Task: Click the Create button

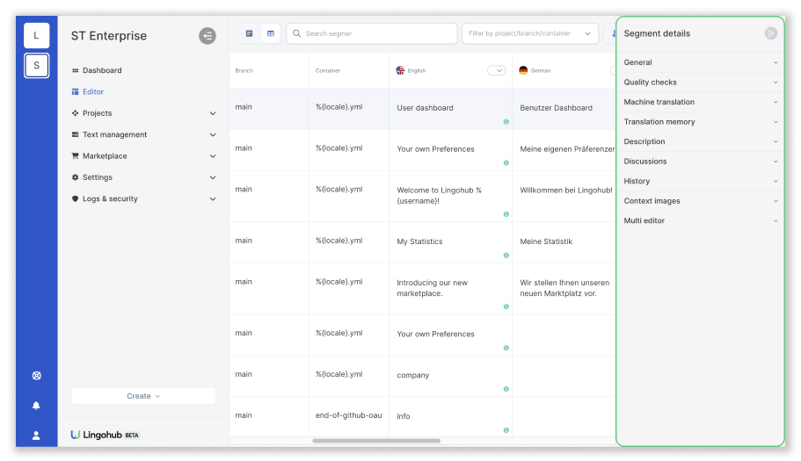Action: point(143,396)
